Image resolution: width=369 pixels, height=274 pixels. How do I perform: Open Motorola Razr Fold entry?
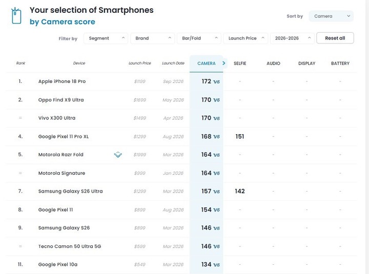coord(60,155)
